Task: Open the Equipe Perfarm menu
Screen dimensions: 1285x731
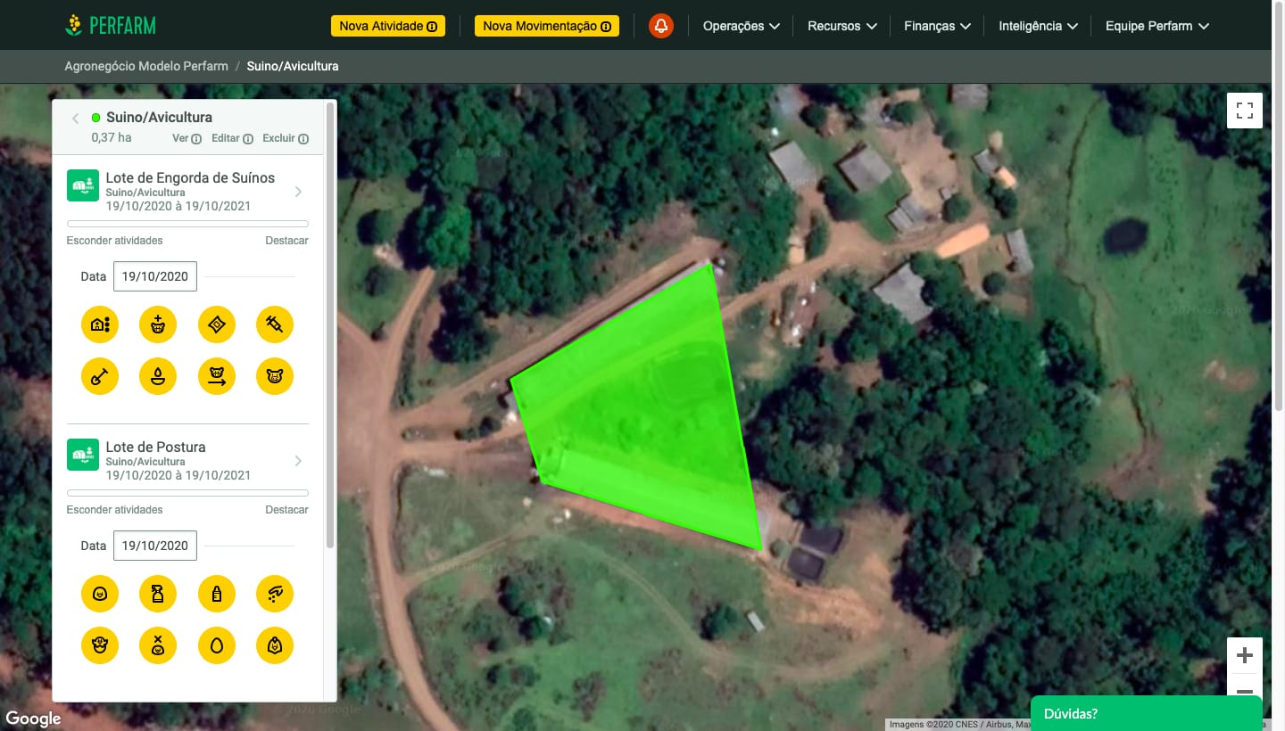Action: [1156, 26]
